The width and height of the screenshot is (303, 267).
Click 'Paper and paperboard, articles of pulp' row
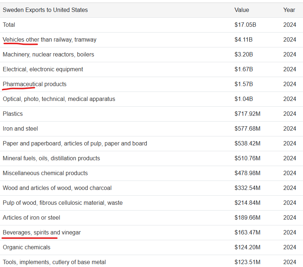(75, 143)
